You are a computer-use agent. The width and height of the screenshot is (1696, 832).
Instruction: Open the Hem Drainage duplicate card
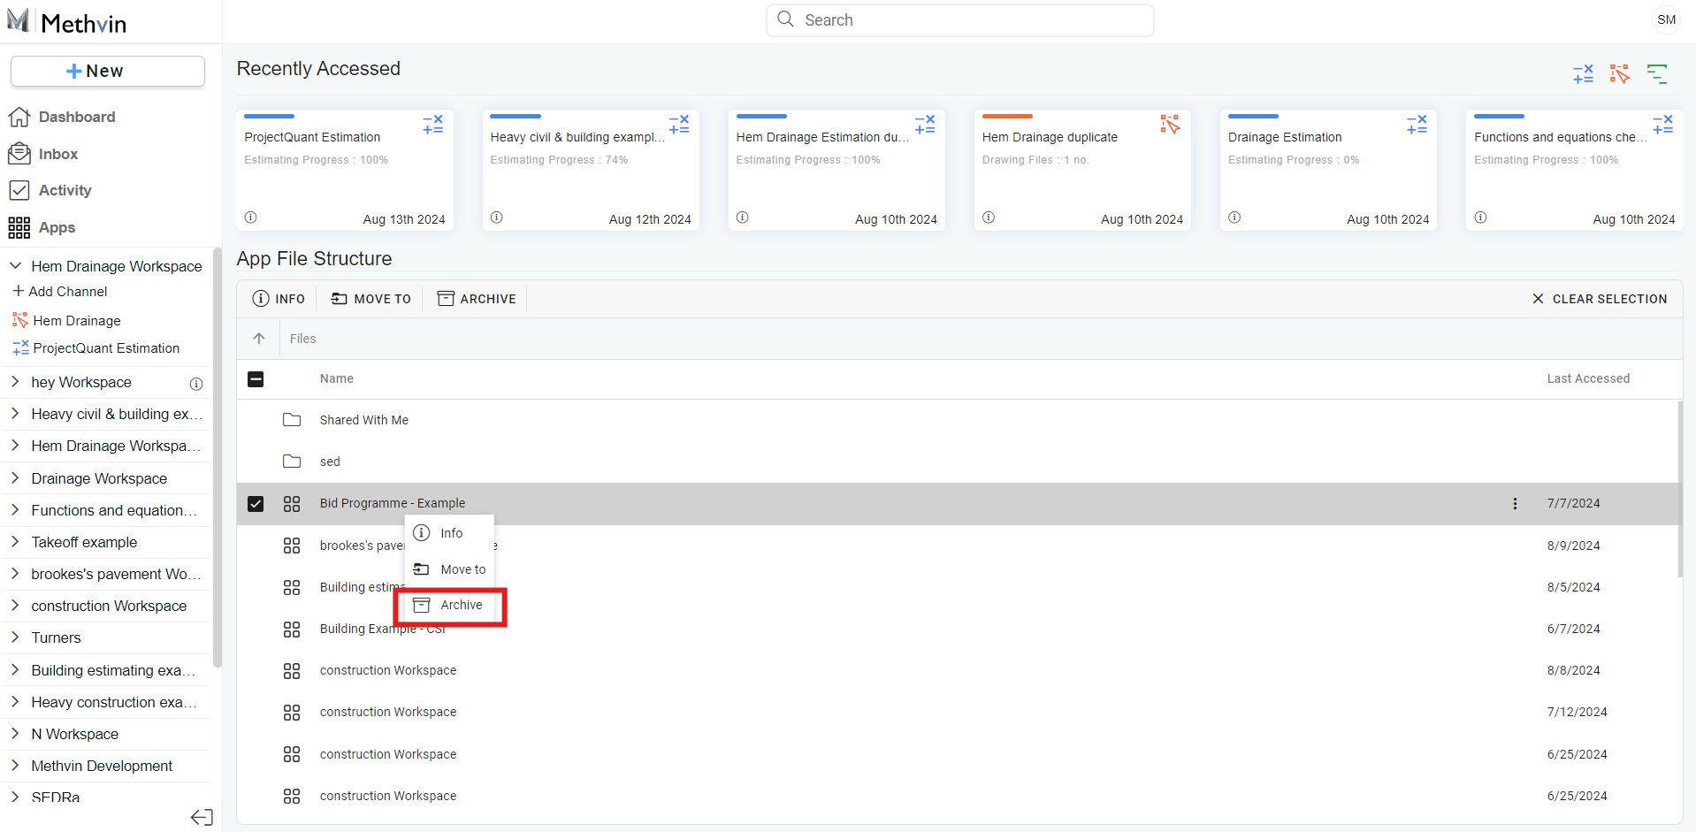click(x=1081, y=170)
